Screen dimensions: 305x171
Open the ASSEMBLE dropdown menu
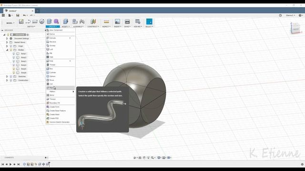(x=78, y=27)
